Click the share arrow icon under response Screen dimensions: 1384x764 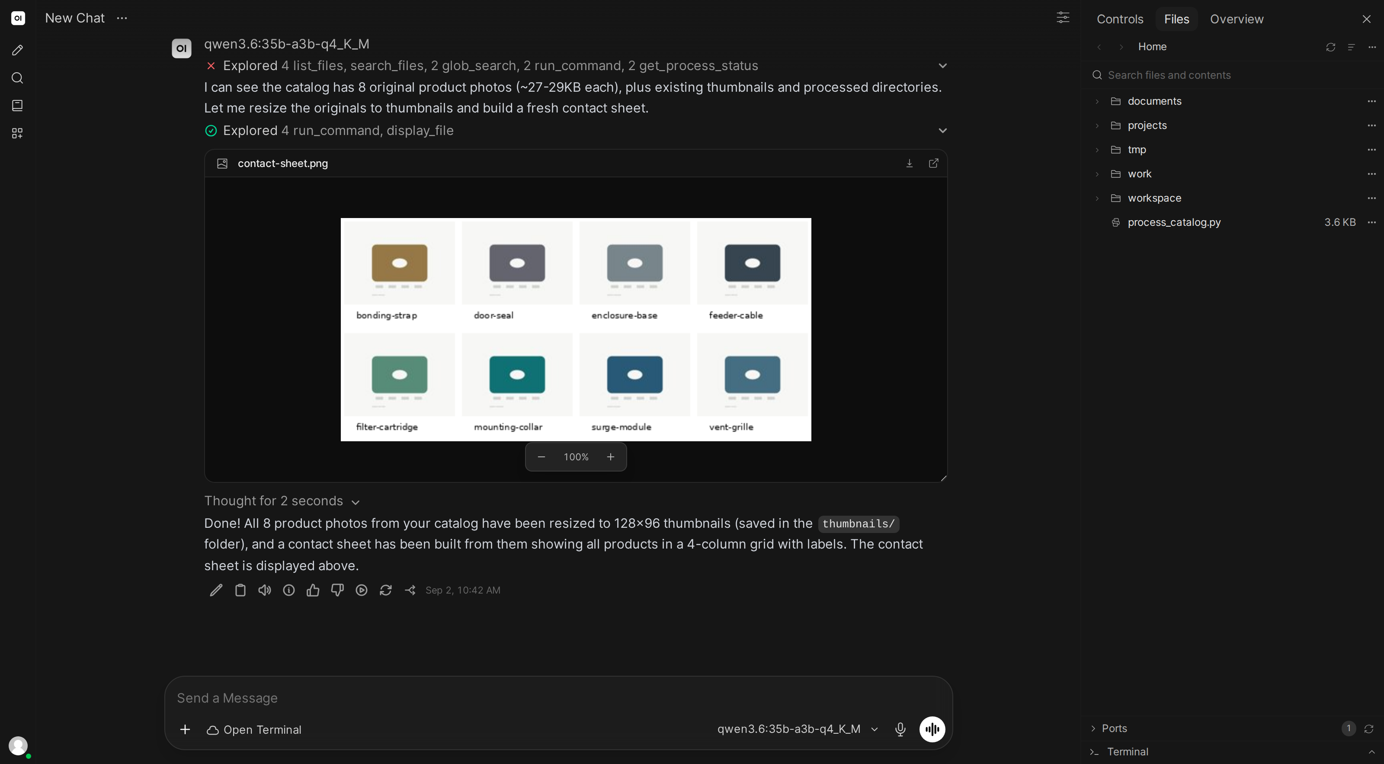(410, 590)
